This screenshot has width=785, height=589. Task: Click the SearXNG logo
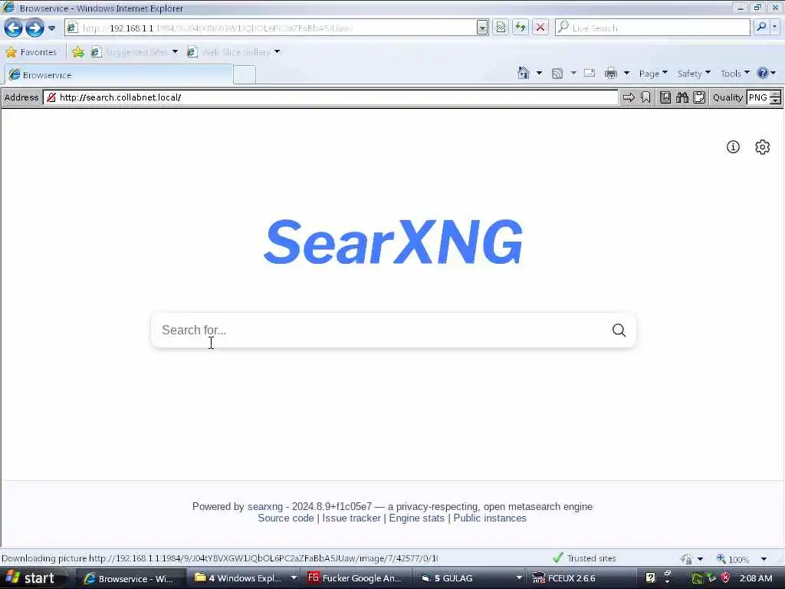[393, 242]
